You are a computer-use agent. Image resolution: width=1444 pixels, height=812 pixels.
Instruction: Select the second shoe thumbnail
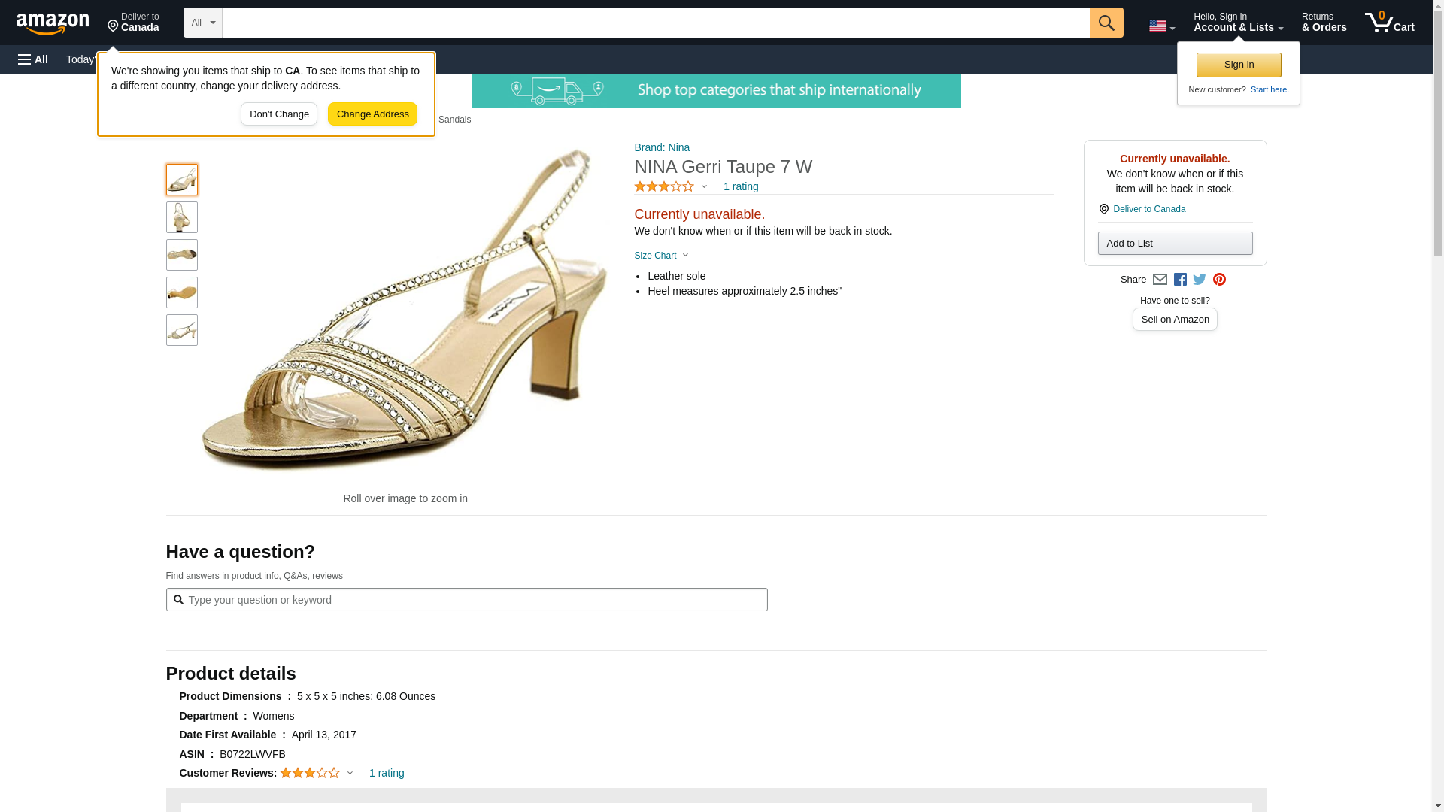pos(182,217)
